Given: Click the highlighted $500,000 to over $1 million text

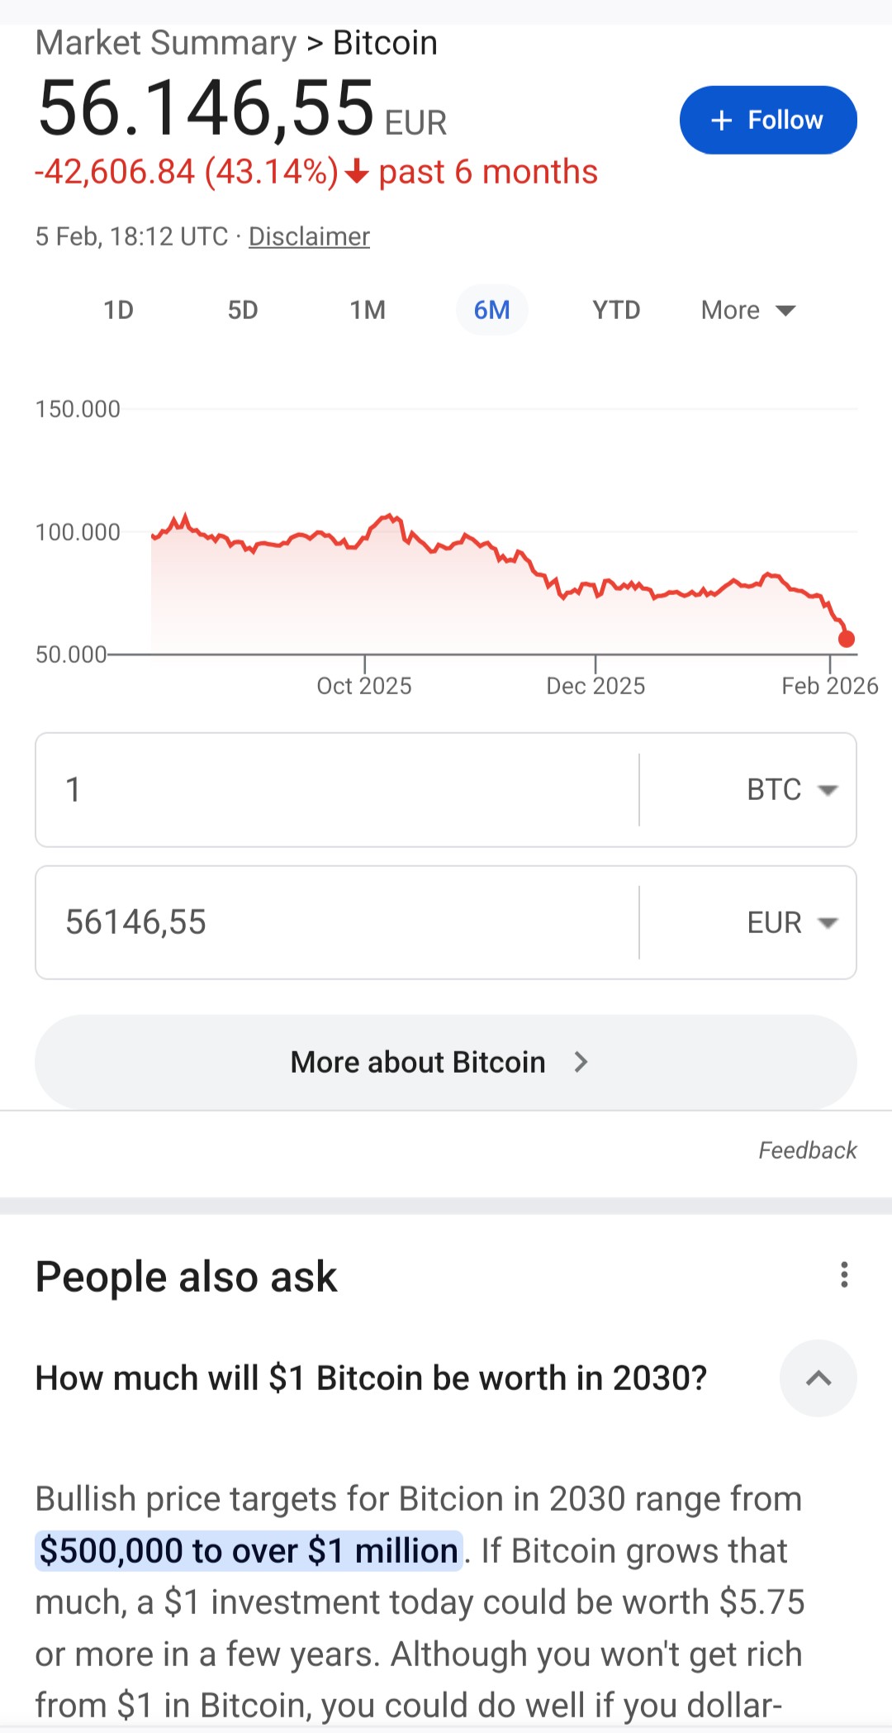Looking at the screenshot, I should 249,1551.
